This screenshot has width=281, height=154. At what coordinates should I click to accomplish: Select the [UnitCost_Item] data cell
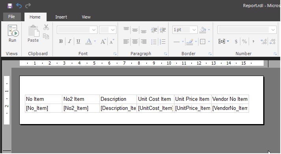click(155, 108)
